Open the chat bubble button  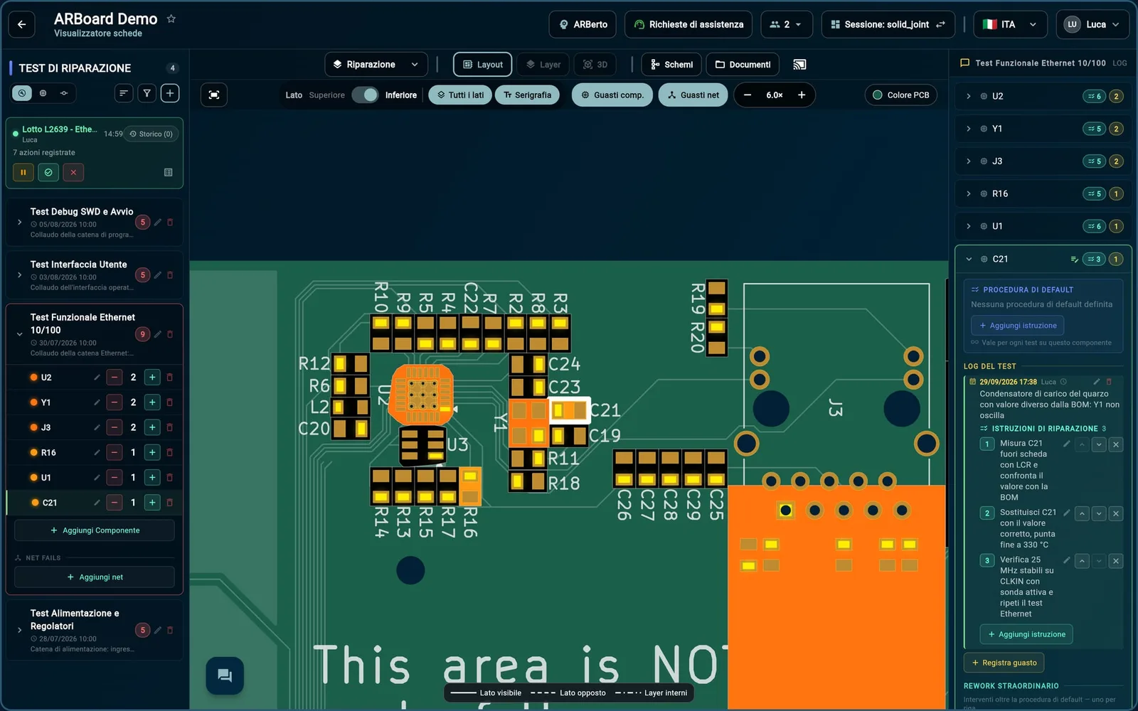coord(225,675)
